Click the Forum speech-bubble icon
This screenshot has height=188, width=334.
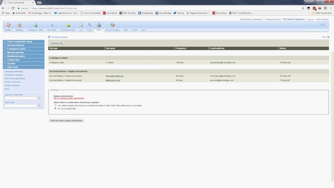(x=89, y=25)
